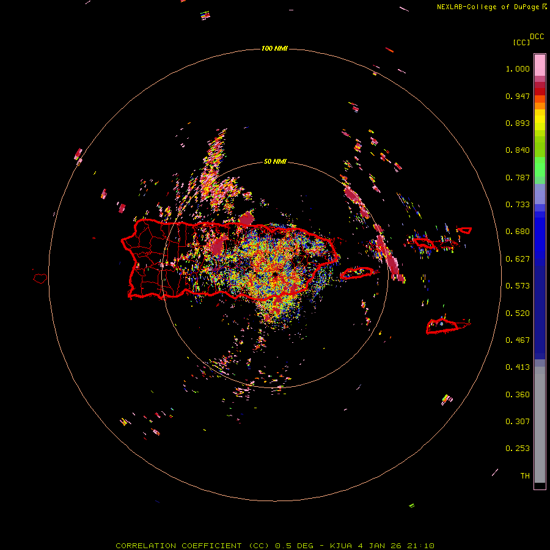Click the 0.360 color scale value
This screenshot has height=550, width=550.
[x=518, y=395]
